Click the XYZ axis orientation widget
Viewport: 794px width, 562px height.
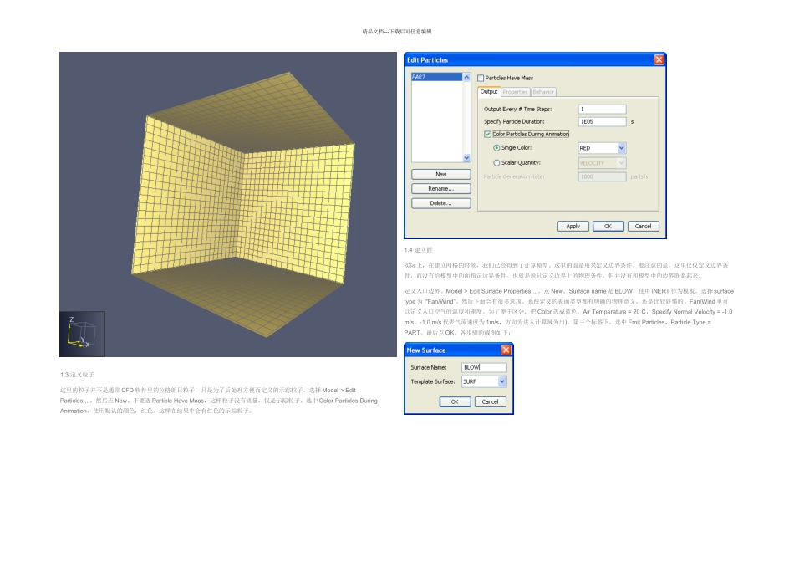click(82, 334)
